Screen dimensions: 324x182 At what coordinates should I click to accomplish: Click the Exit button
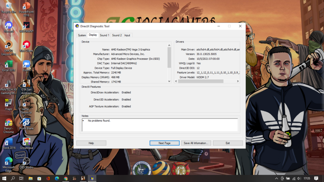(x=228, y=143)
